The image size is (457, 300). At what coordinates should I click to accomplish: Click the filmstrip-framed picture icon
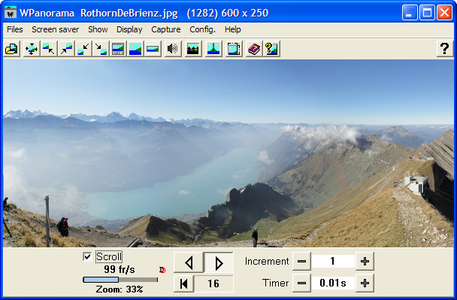coord(118,49)
